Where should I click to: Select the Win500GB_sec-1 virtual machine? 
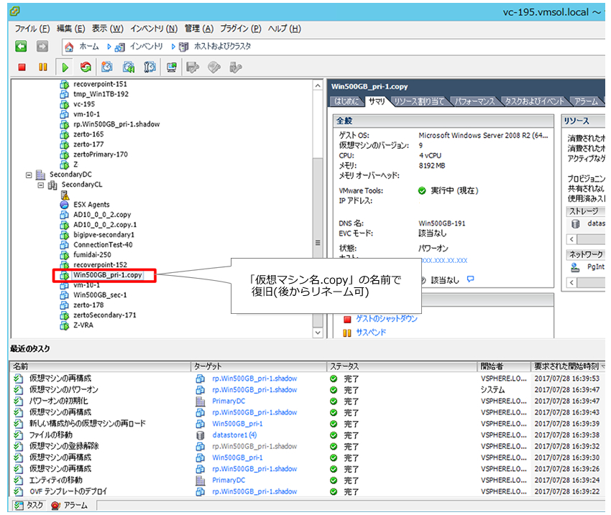click(x=100, y=295)
